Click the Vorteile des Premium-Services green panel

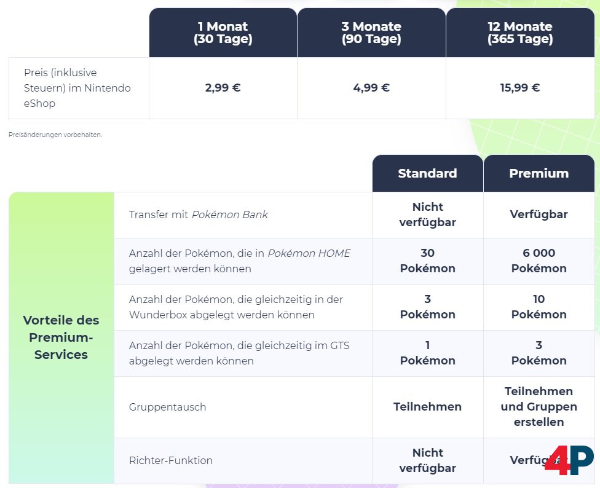click(x=61, y=337)
